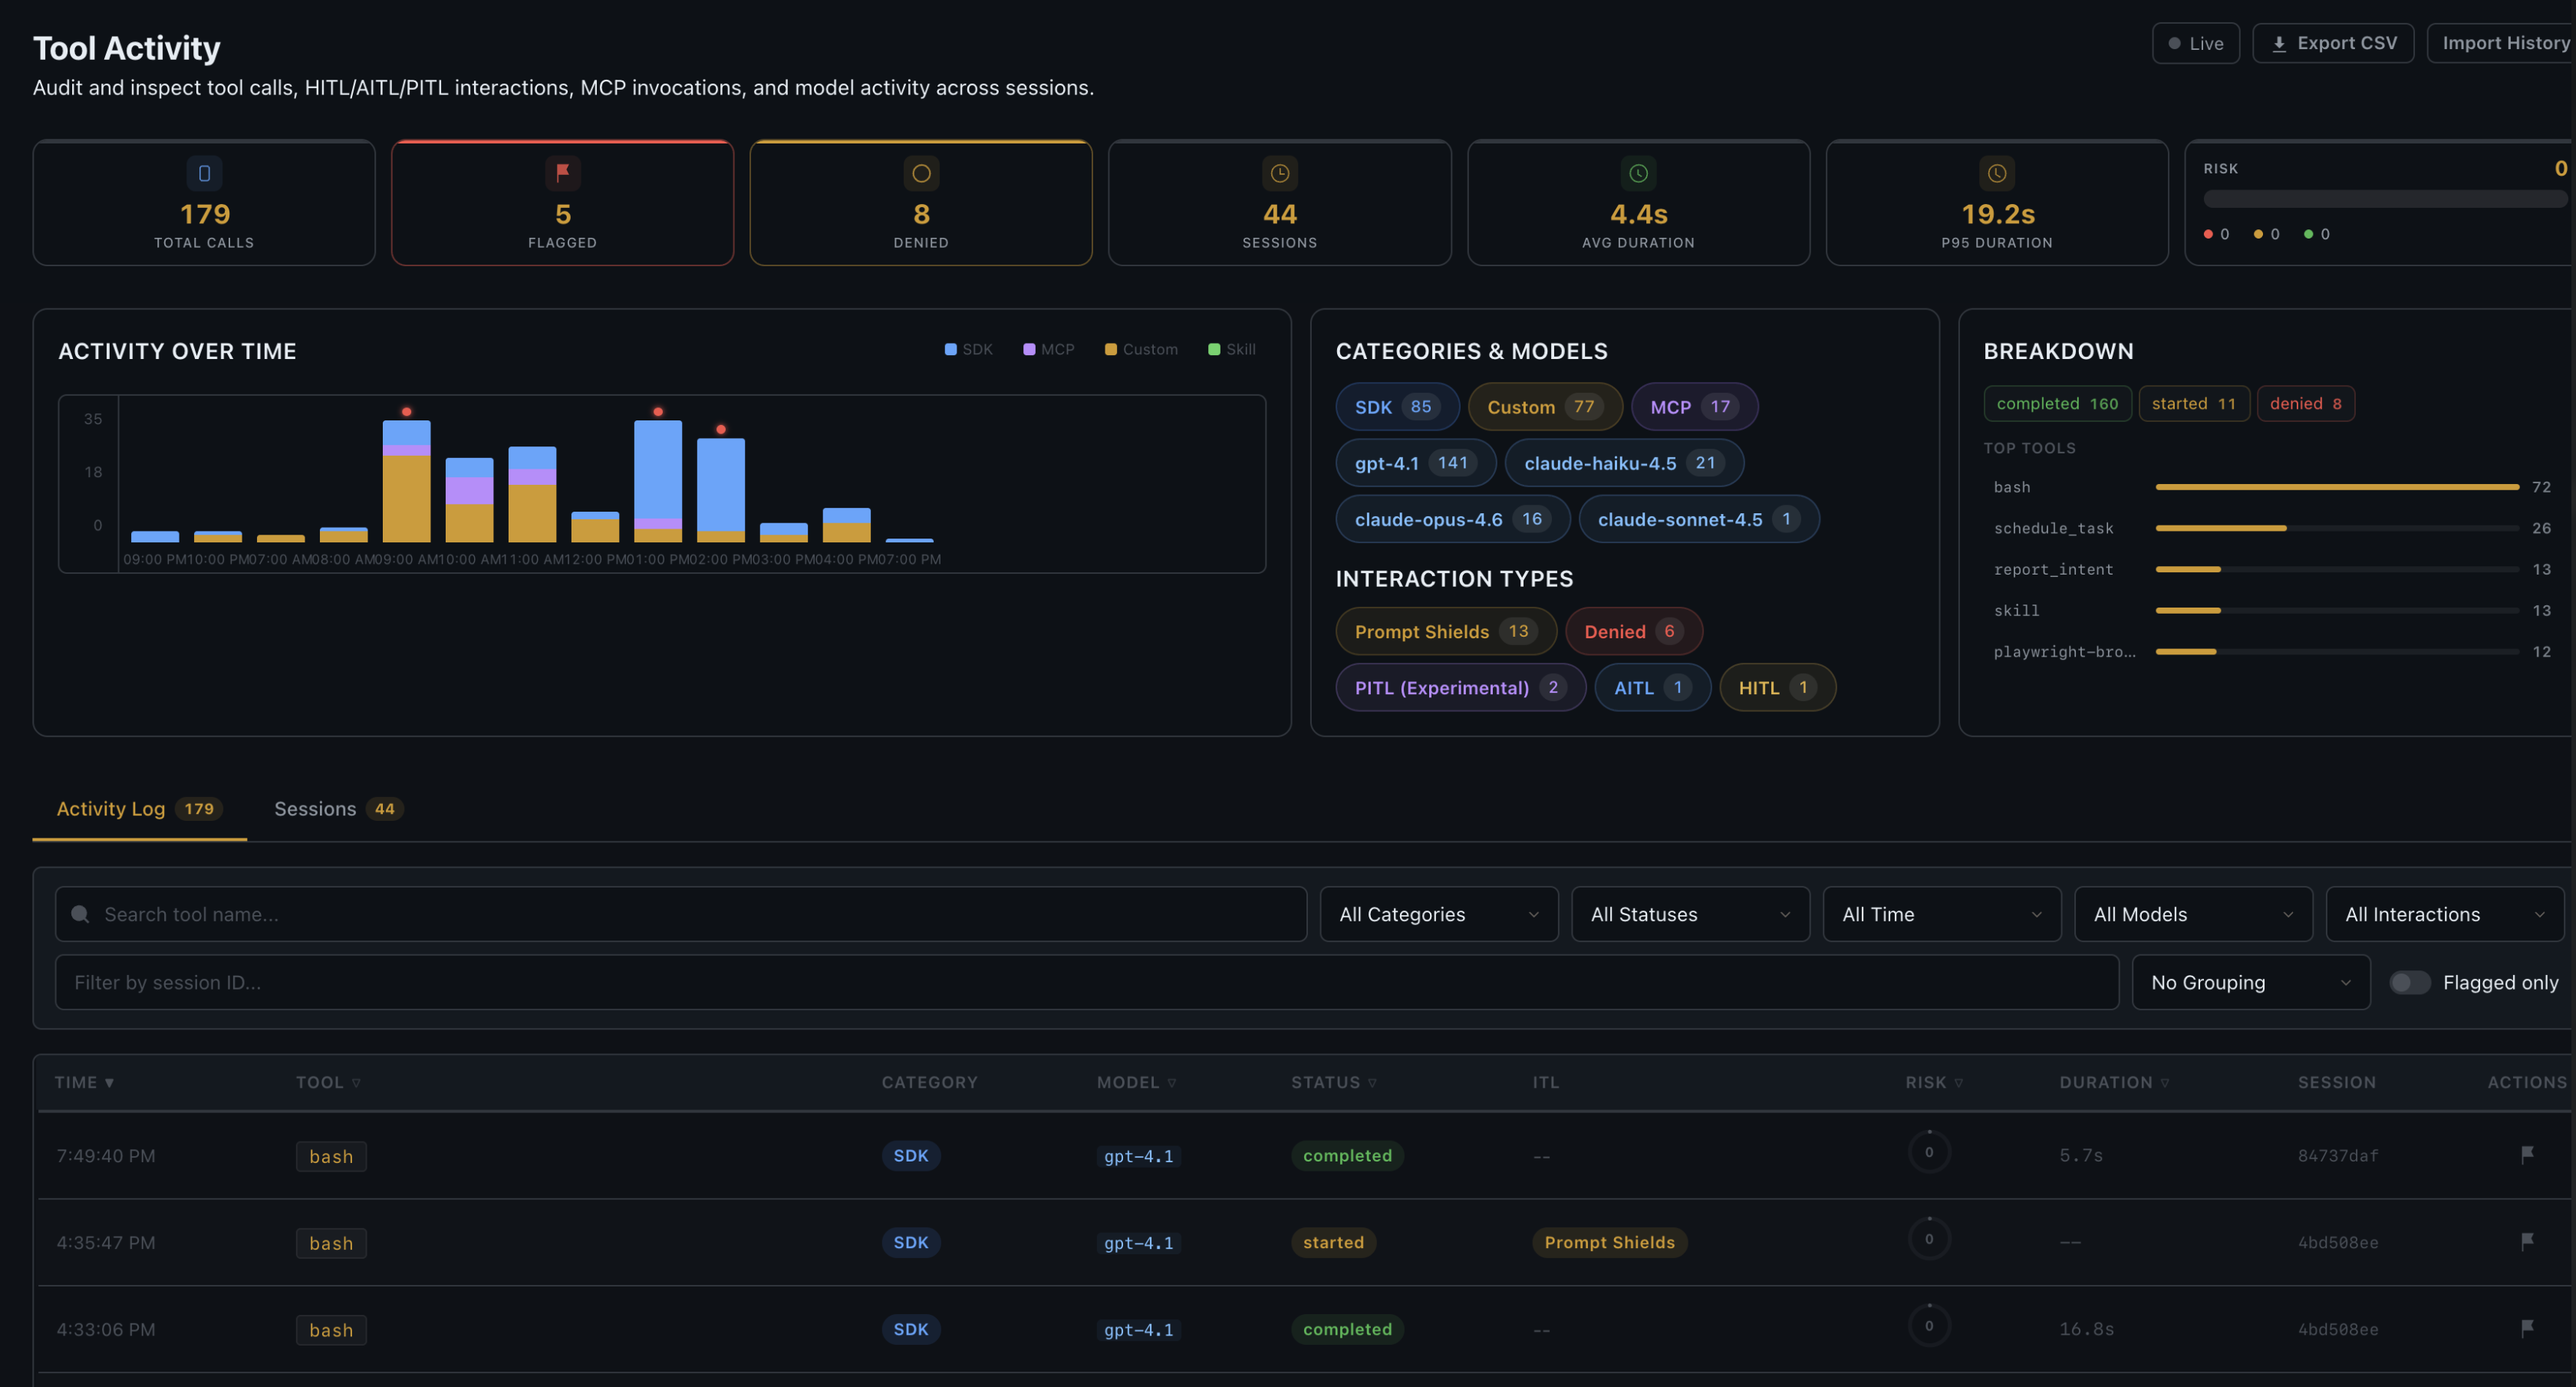Screen dimensions: 2576x1387
Task: Toggle Live mode on
Action: [x=2195, y=43]
